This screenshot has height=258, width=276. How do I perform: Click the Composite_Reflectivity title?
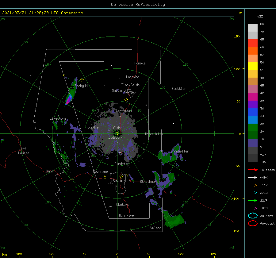[138, 5]
